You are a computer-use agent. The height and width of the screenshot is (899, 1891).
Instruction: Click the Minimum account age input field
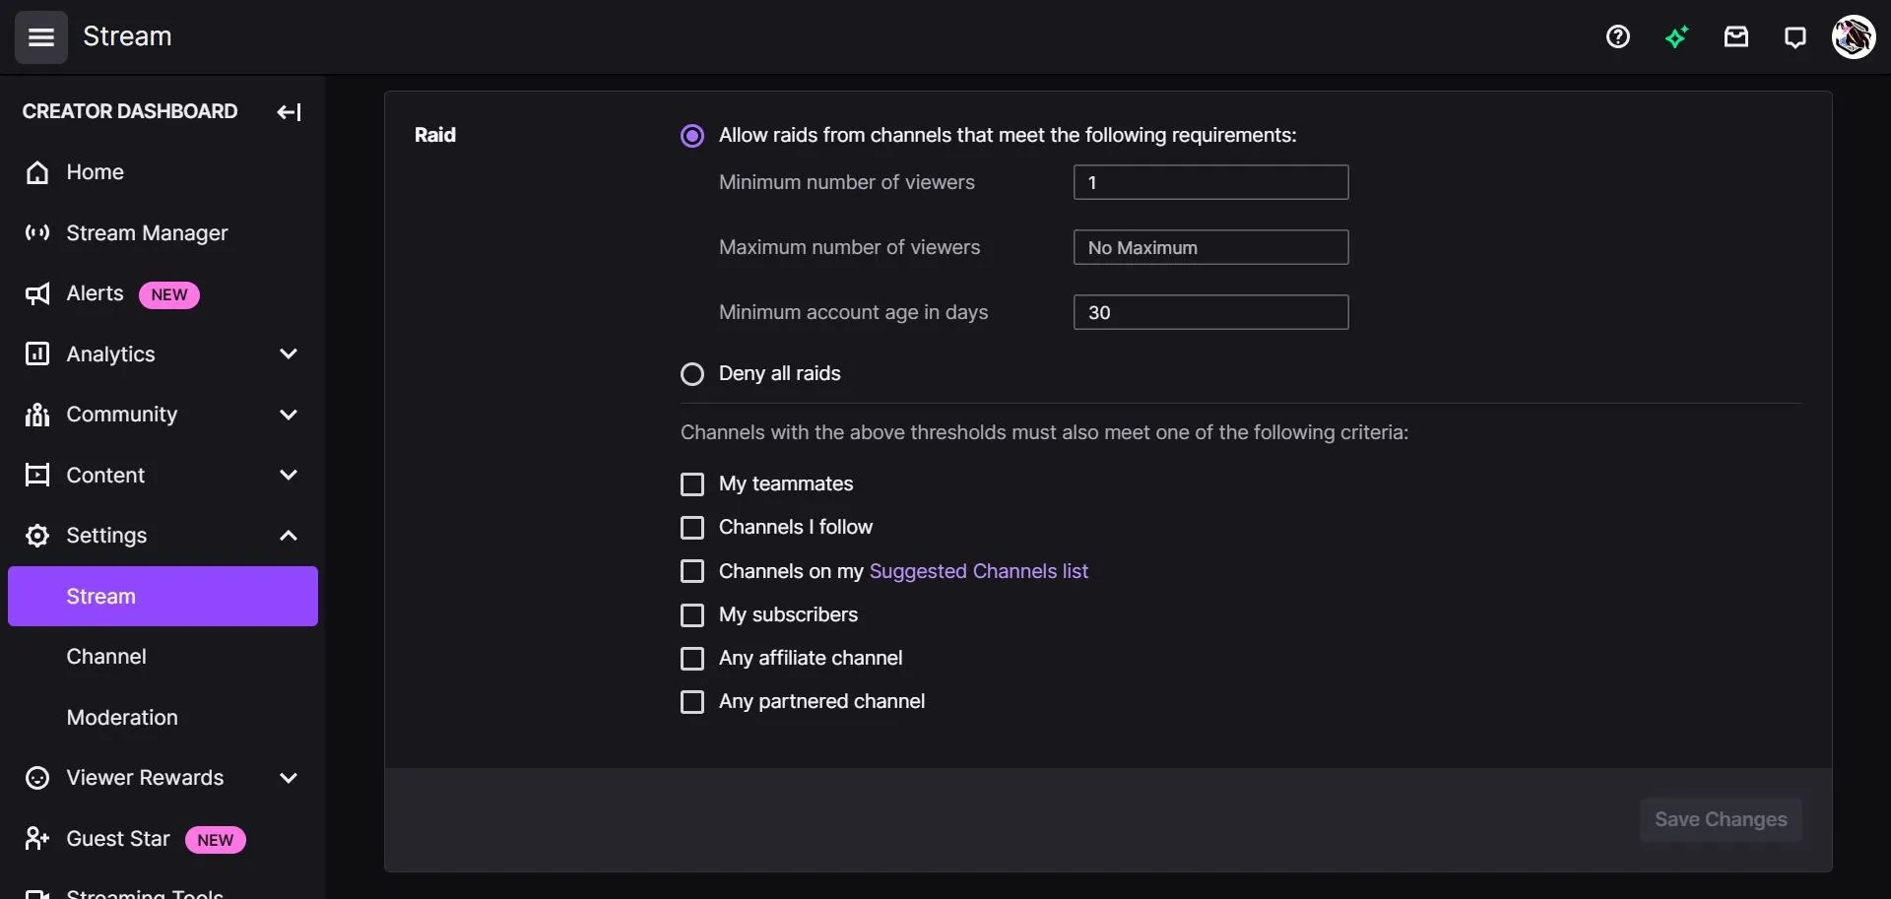tap(1209, 312)
